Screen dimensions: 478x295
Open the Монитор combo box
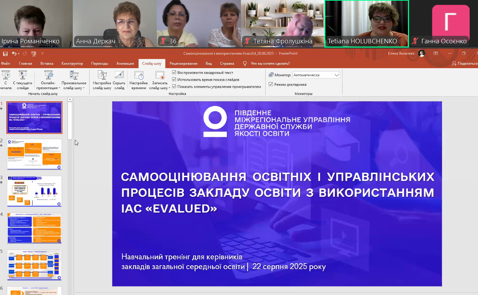click(316, 75)
